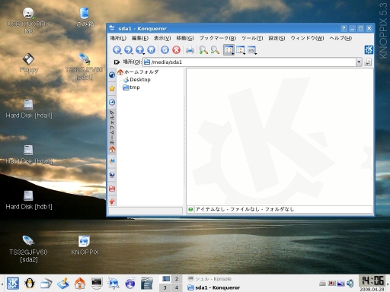
Task: Open the Root folder red sidebar tab
Action: pyautogui.click(x=112, y=189)
